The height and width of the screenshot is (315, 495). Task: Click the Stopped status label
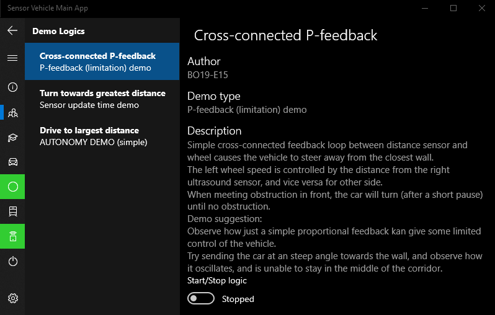(238, 299)
